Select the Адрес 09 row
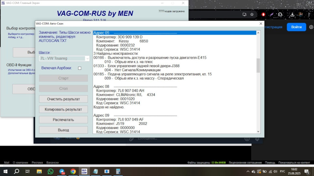314x176 pixels. [x=135, y=115]
